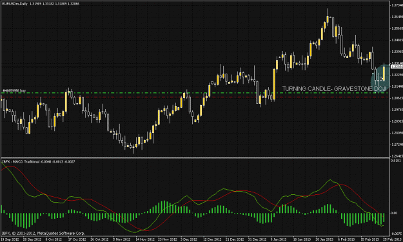Click the 12 Dec 2012 date label
Screen dimensions: 403x242
[212, 239]
